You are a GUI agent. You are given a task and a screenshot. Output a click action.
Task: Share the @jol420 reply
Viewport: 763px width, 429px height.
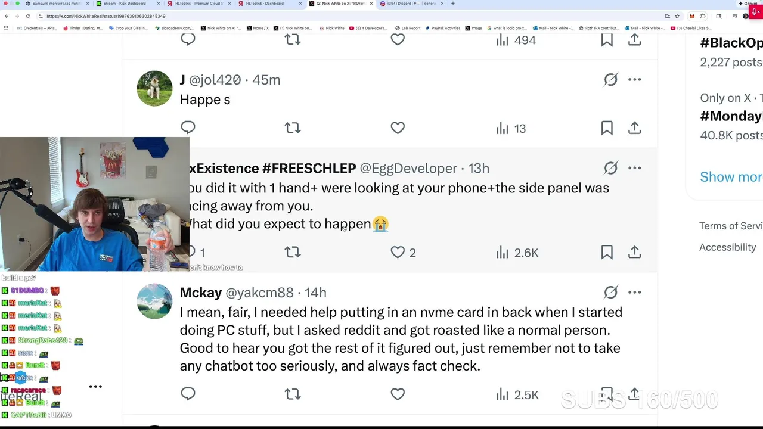(634, 128)
